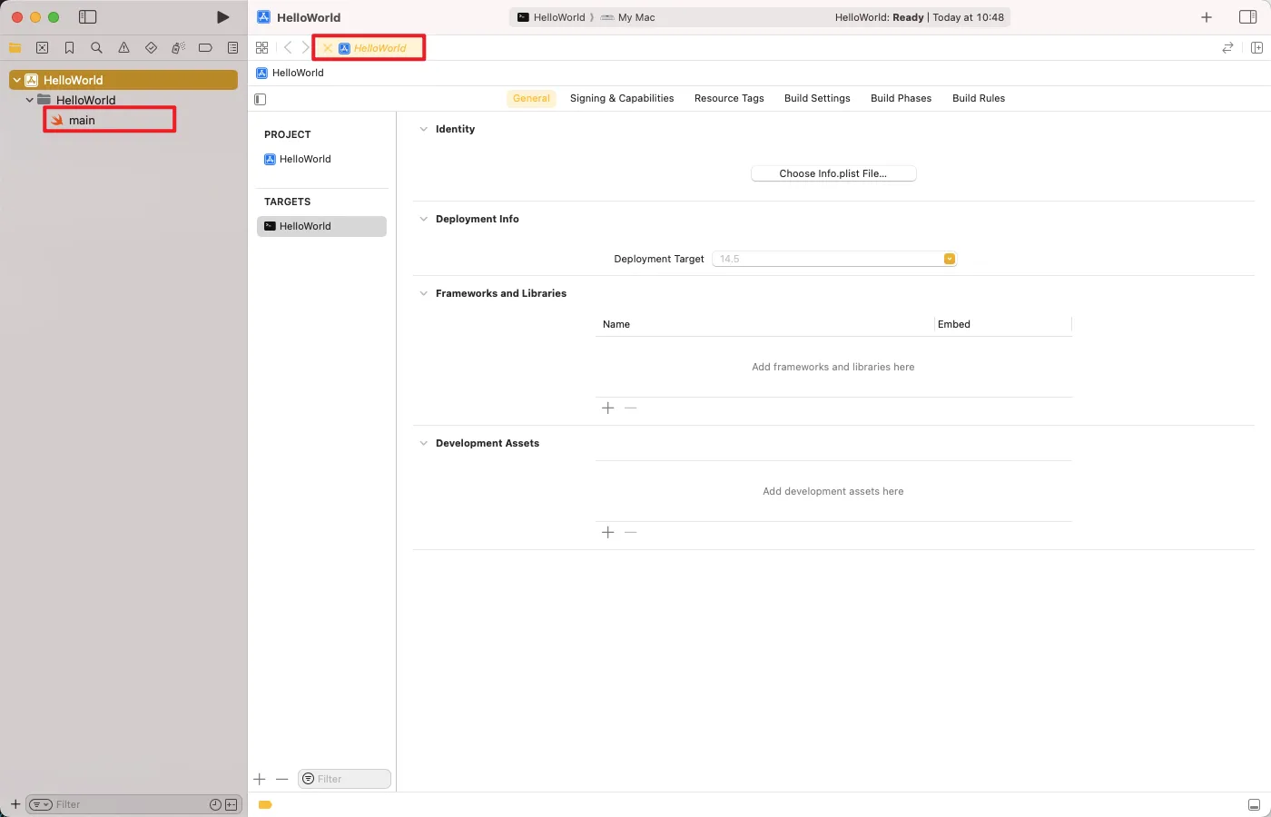
Task: Open the Issue navigator warning icon
Action: (123, 47)
